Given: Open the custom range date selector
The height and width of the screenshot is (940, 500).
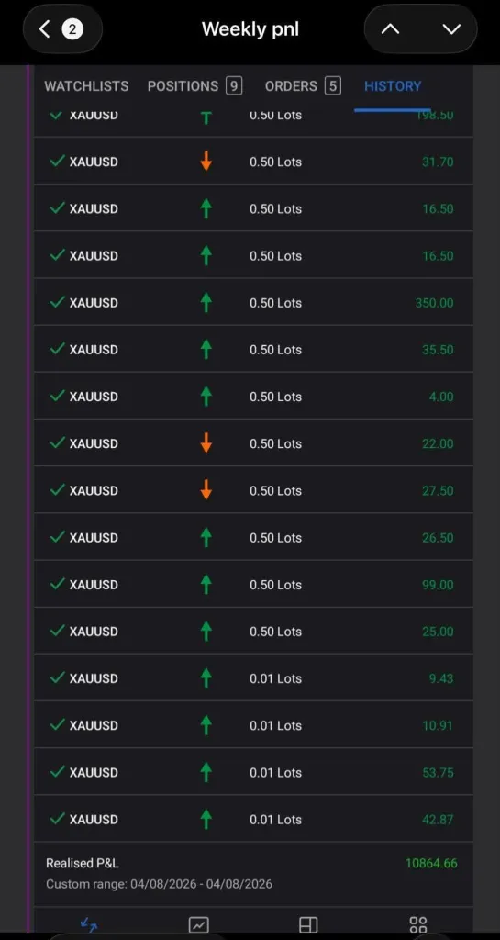Looking at the screenshot, I should tap(160, 884).
